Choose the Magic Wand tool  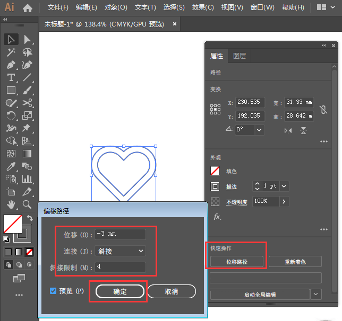click(x=11, y=52)
